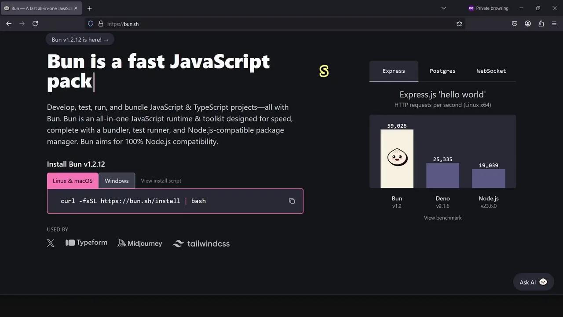This screenshot has height=317, width=563.
Task: Click the 59,026 benchmark value
Action: [x=397, y=126]
